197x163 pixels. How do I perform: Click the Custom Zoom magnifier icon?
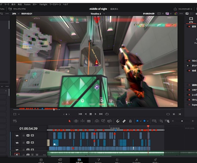[x=167, y=121]
